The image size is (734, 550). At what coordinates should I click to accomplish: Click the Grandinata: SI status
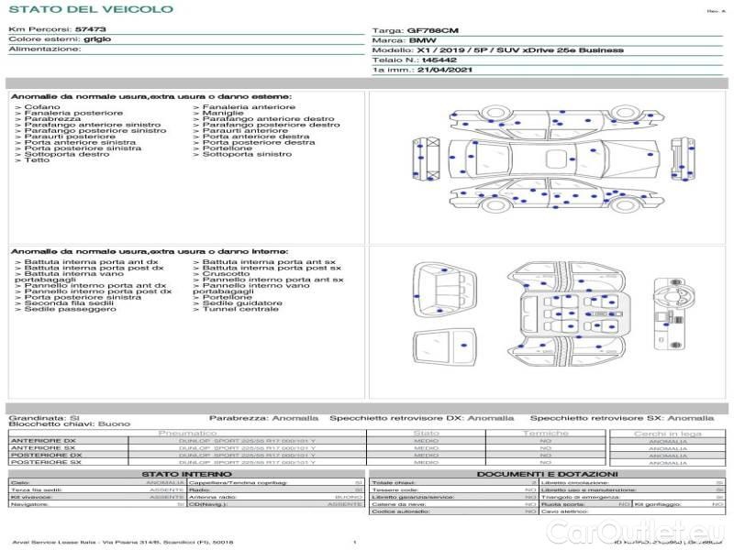click(44, 418)
